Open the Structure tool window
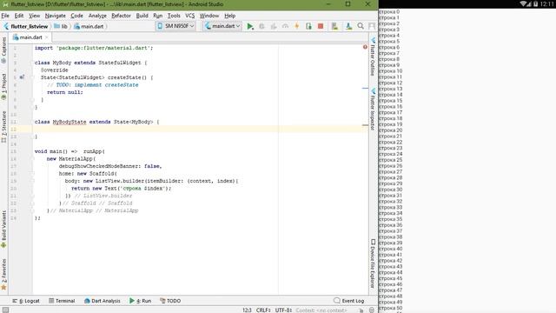This screenshot has width=556, height=313. (x=3, y=127)
